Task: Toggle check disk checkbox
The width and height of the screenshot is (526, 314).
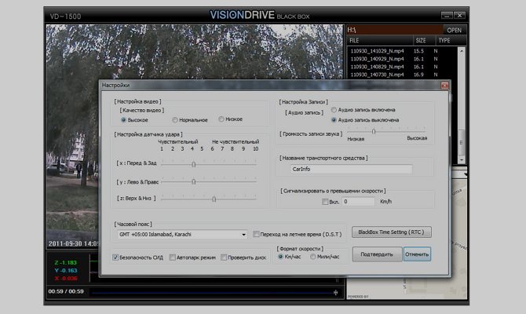Action: coord(224,257)
